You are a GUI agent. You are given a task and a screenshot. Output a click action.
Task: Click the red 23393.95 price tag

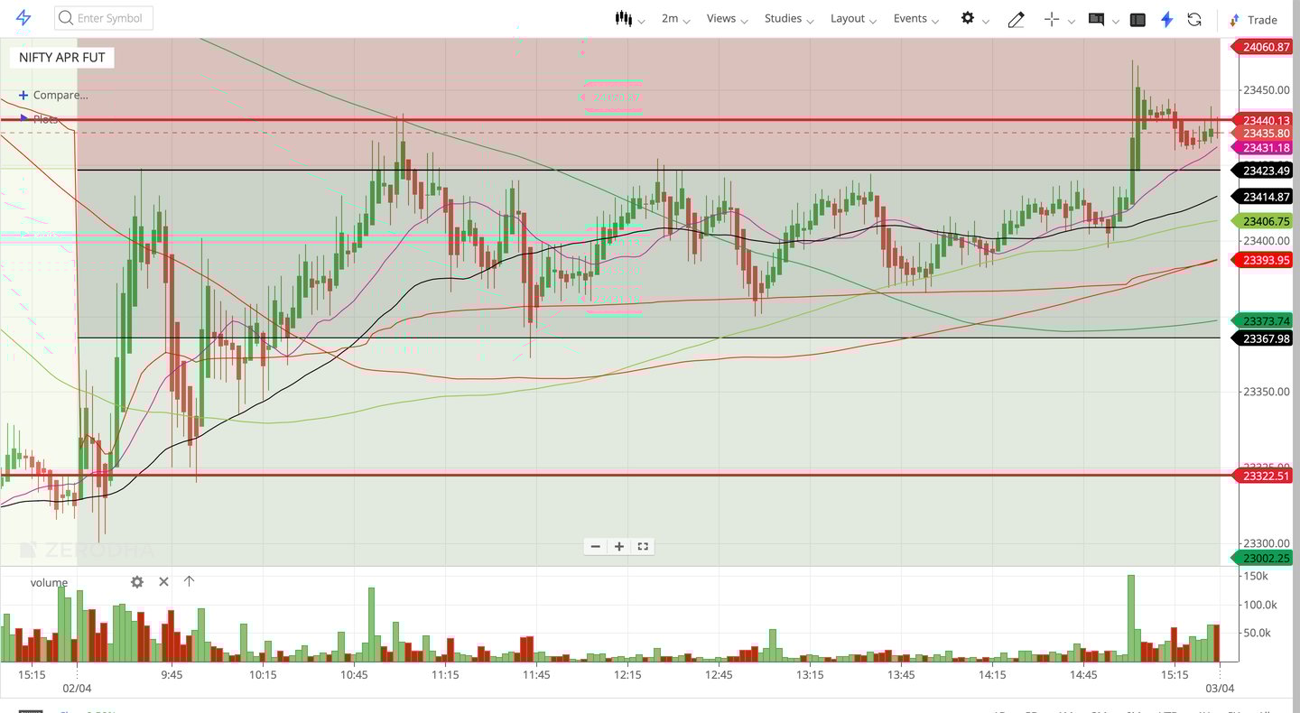coord(1262,260)
